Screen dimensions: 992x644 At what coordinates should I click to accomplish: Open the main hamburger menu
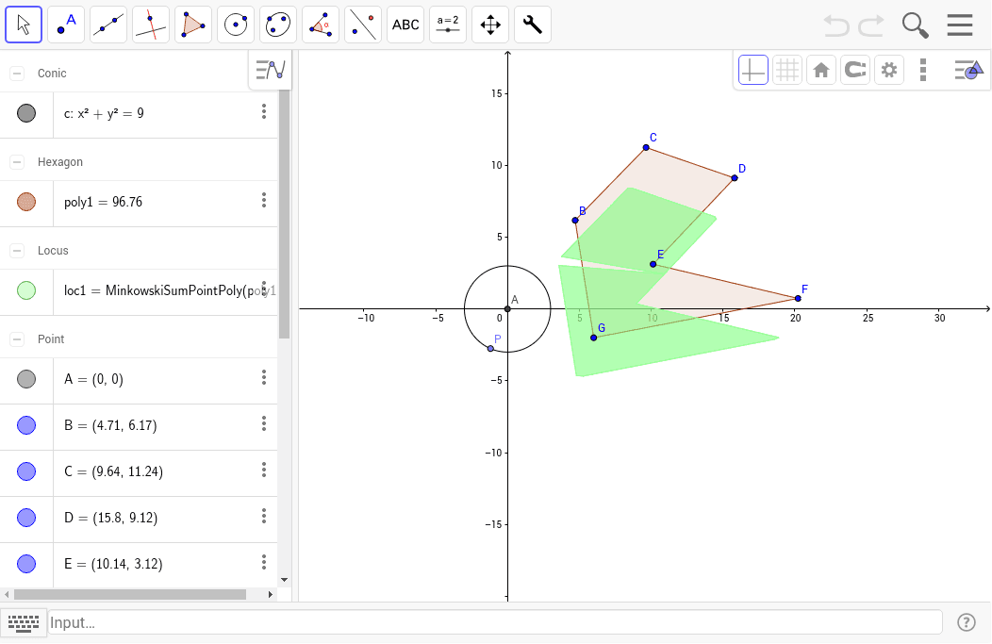960,25
